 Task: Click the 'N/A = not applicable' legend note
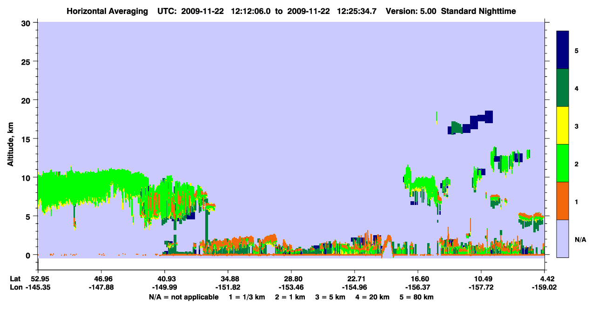tap(183, 297)
